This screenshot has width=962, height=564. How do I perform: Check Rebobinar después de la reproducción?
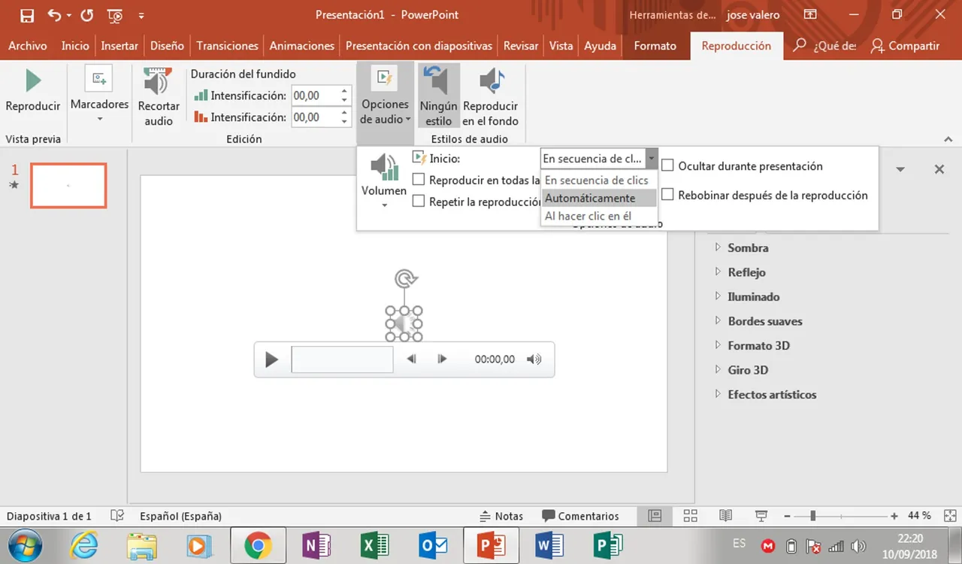coord(667,196)
